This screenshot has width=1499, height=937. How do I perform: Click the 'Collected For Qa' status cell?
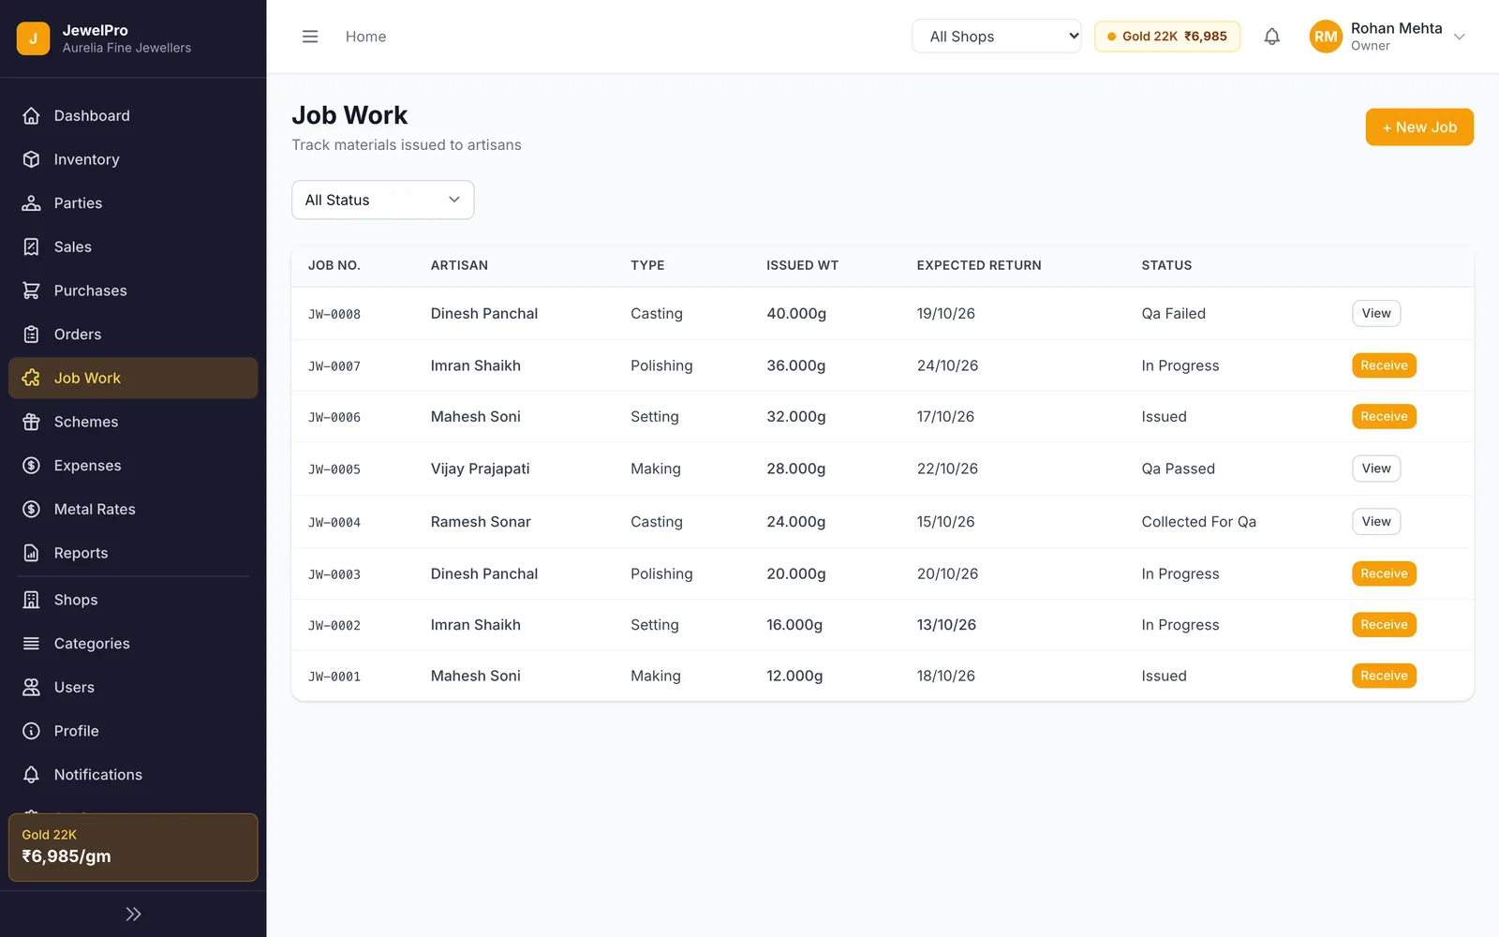pyautogui.click(x=1198, y=522)
